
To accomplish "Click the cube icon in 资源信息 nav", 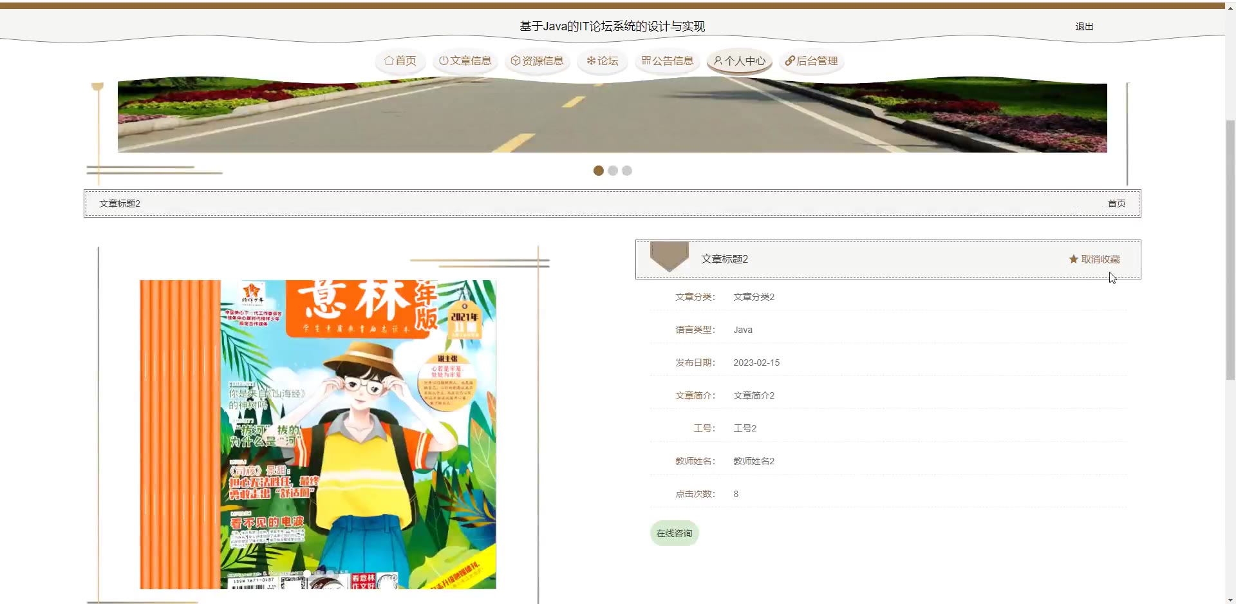I will [516, 61].
